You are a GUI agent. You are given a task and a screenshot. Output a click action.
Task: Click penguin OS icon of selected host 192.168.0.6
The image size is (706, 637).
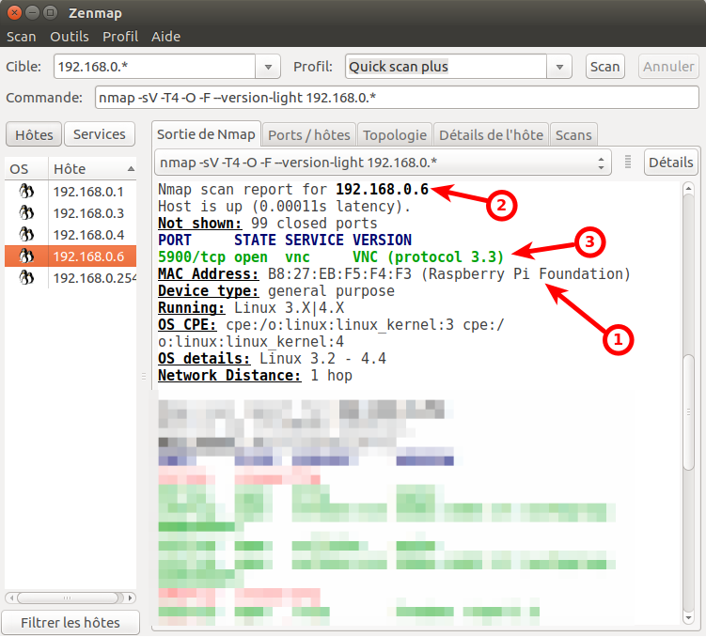click(x=26, y=256)
